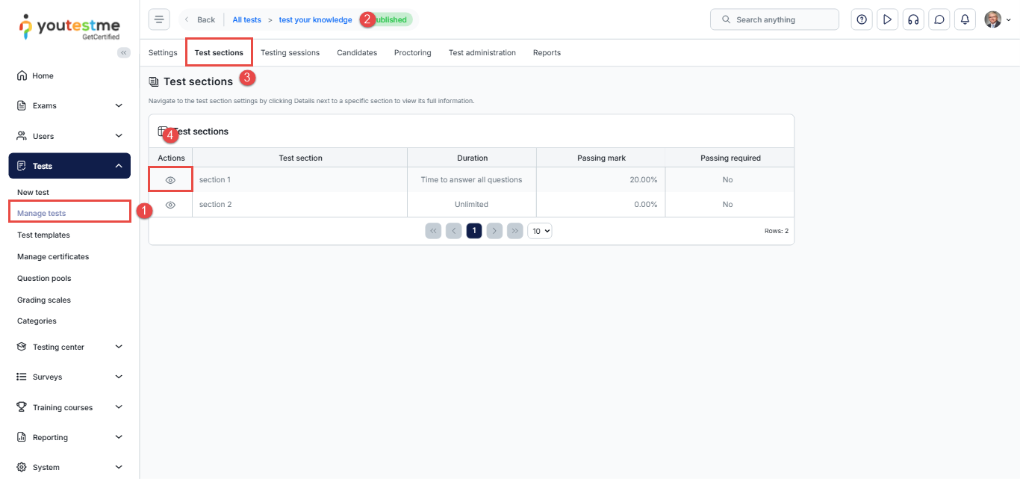This screenshot has width=1020, height=479.
Task: Switch to the Testing sessions tab
Action: click(x=290, y=53)
